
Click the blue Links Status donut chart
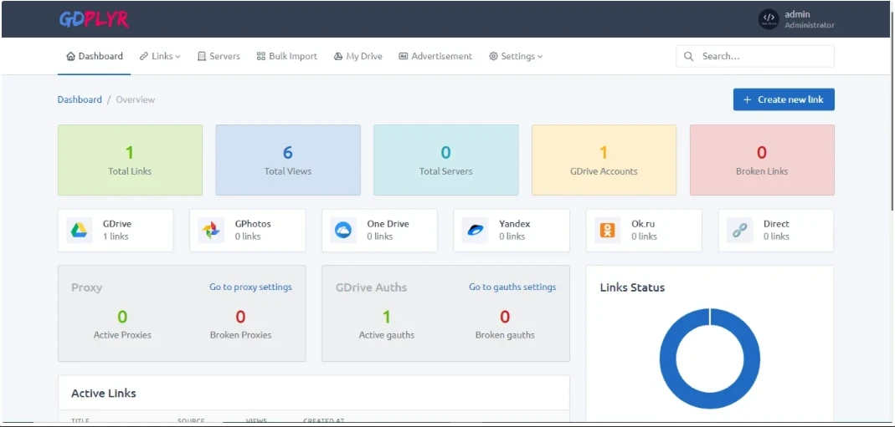pyautogui.click(x=668, y=358)
